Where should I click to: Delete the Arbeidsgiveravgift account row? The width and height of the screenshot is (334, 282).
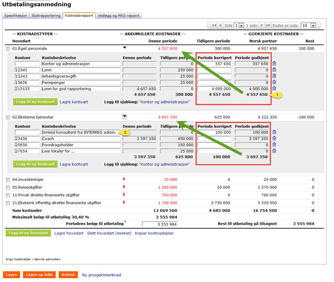(274, 76)
